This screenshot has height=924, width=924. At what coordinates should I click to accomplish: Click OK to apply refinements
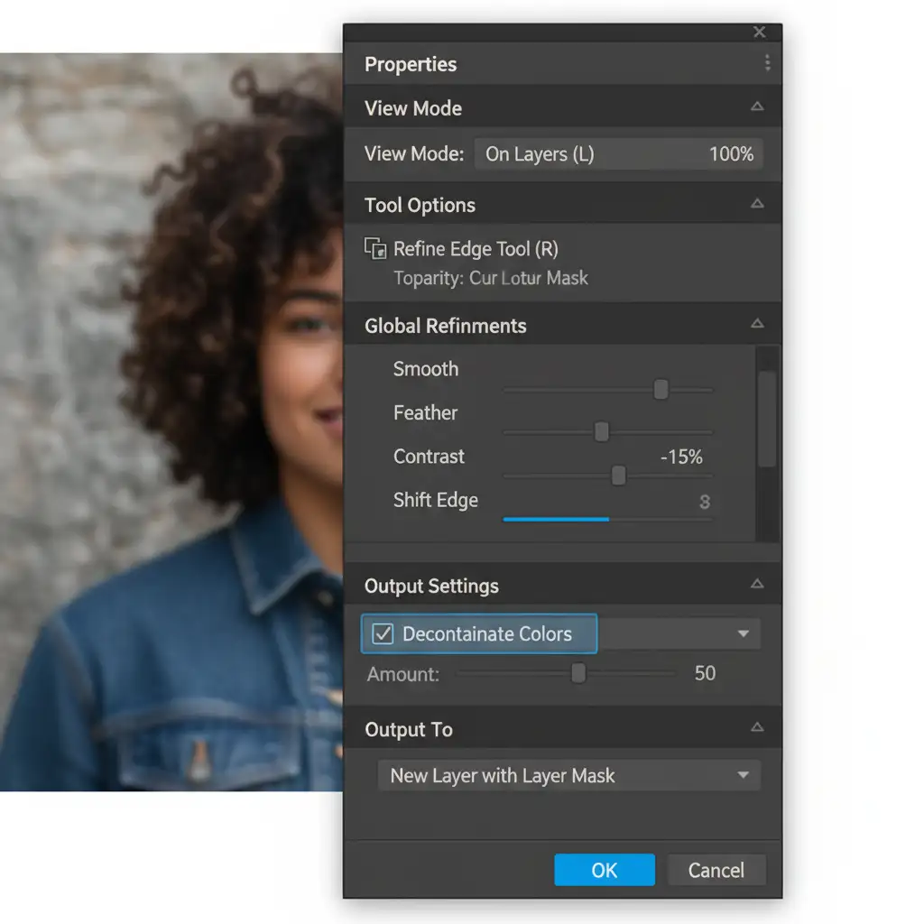click(604, 871)
